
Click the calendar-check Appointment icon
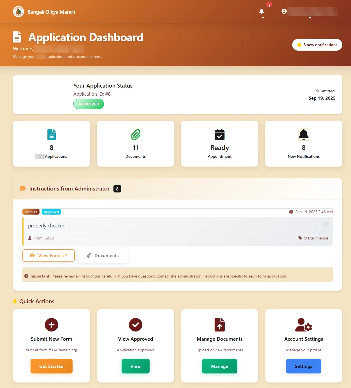(x=220, y=135)
